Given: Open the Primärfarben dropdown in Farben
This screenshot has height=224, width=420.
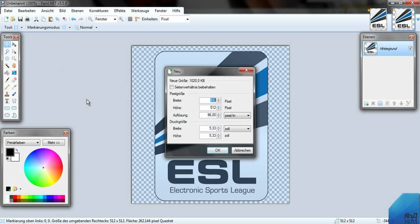Looking at the screenshot, I should click(x=23, y=142).
